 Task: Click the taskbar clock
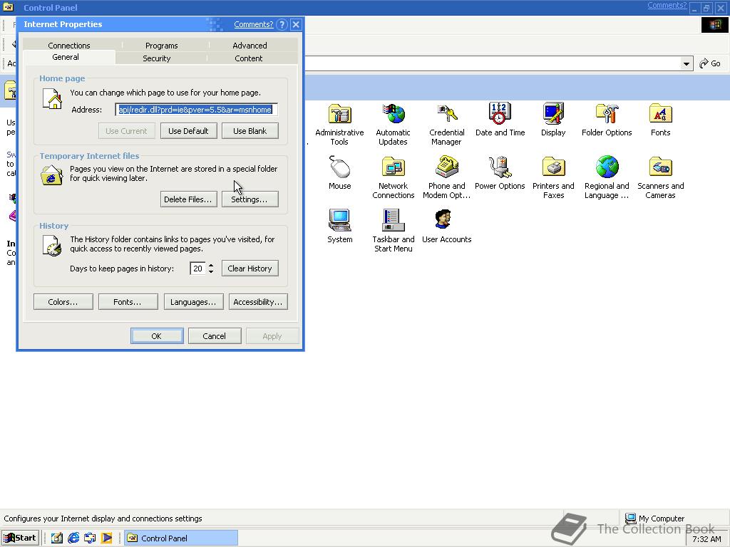click(x=706, y=539)
